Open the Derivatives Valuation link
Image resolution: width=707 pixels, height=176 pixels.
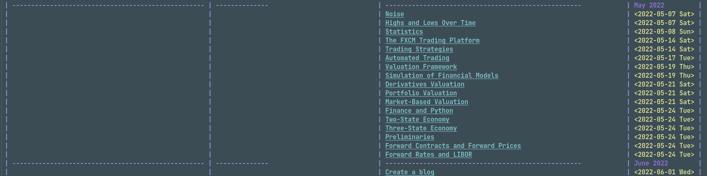(425, 84)
